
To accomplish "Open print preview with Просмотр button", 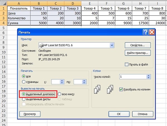I will [x=30, y=114].
